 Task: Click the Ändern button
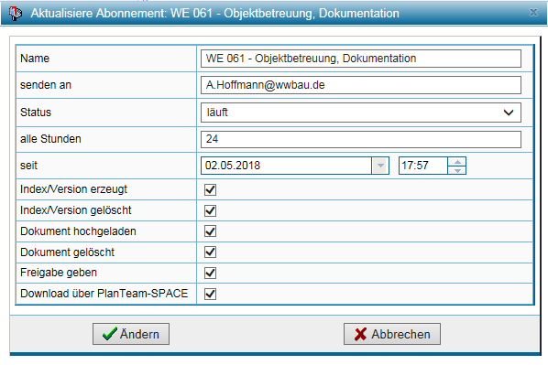131,334
